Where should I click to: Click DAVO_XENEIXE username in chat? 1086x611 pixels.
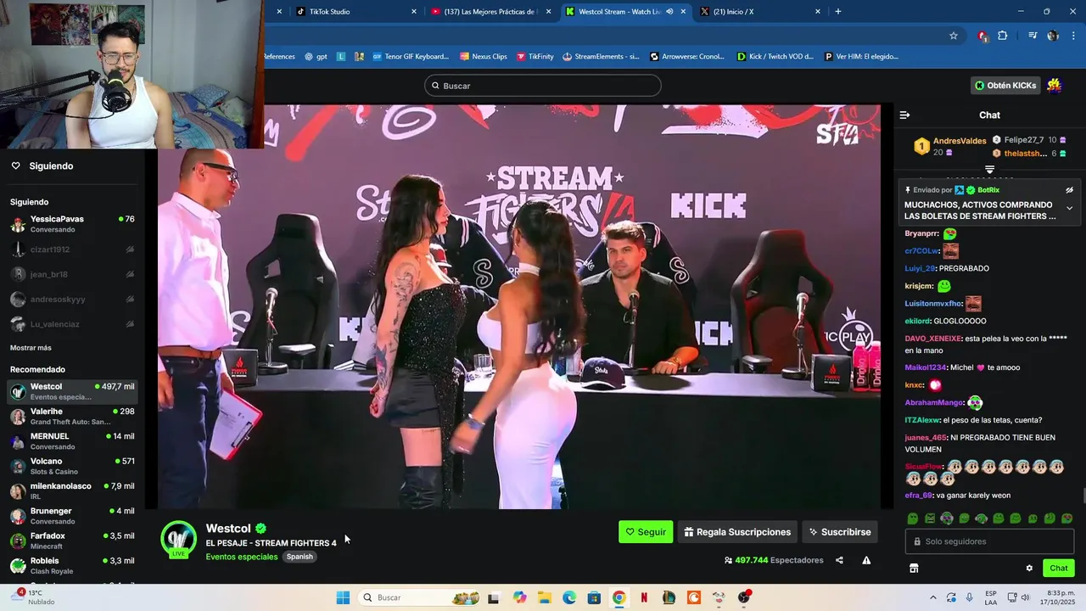(x=933, y=339)
